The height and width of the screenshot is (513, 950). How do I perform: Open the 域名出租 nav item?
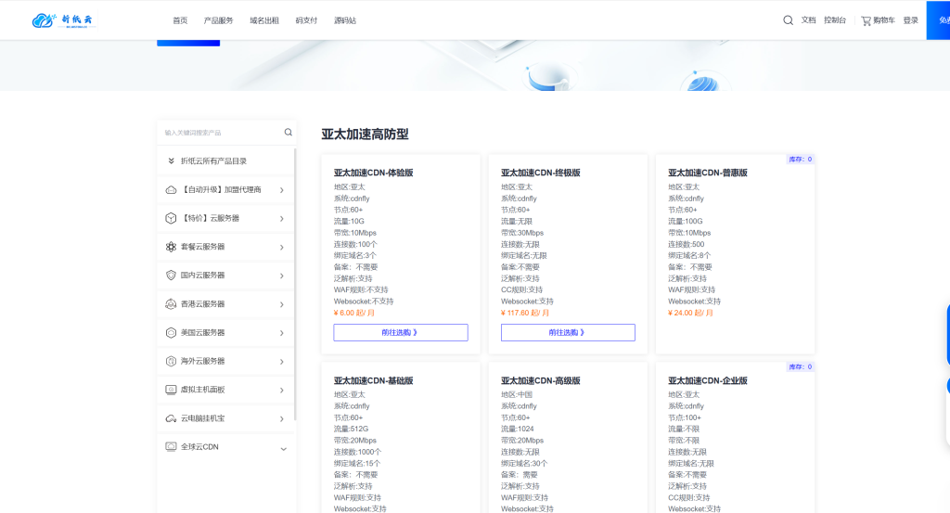(264, 20)
